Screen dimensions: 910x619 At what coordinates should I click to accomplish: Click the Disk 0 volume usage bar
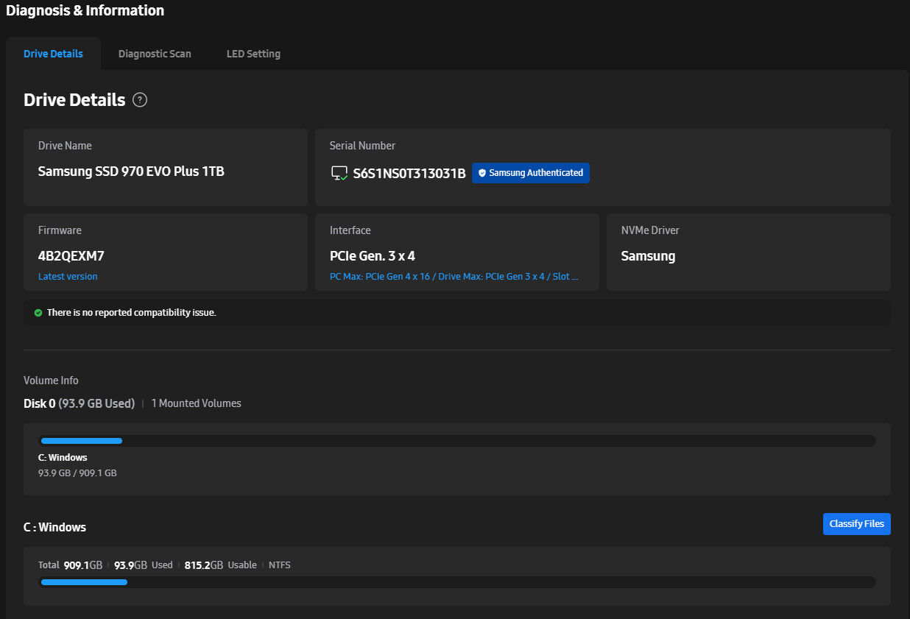[x=457, y=441]
